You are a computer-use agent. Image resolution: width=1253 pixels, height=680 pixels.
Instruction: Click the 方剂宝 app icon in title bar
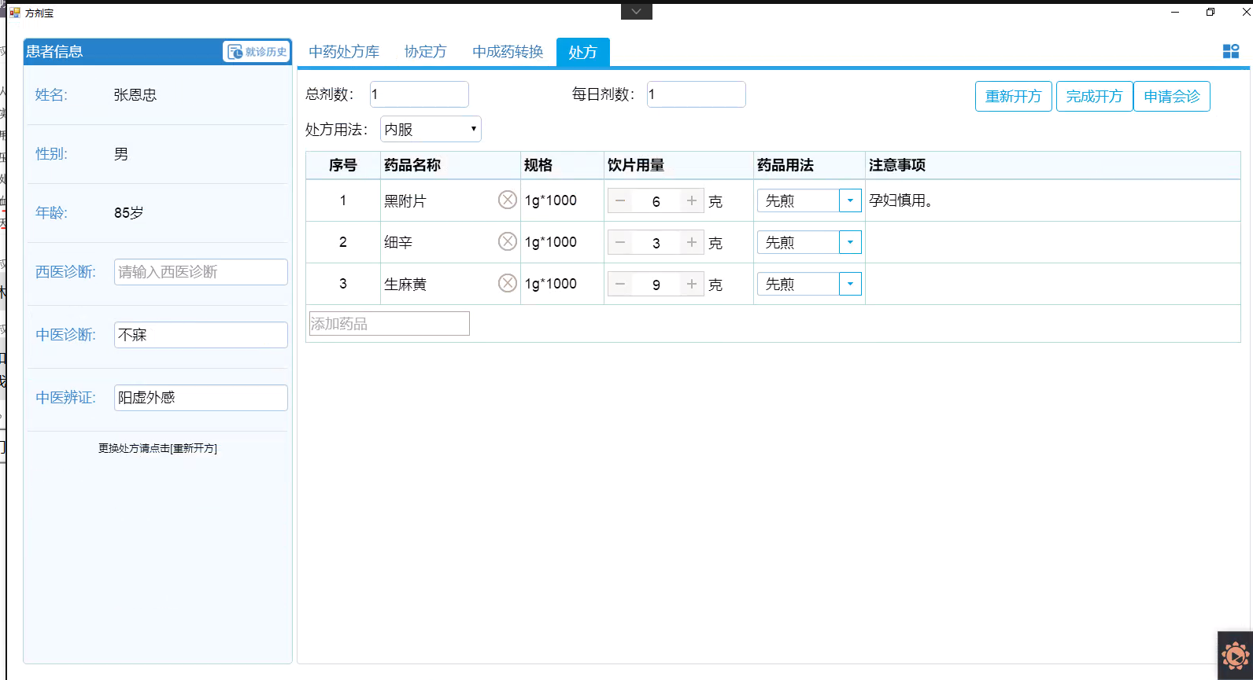pyautogui.click(x=15, y=13)
